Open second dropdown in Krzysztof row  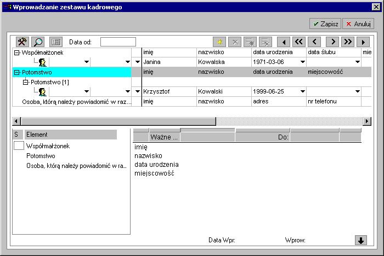click(128, 91)
